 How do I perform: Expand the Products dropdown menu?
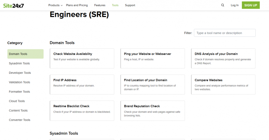(55, 5)
